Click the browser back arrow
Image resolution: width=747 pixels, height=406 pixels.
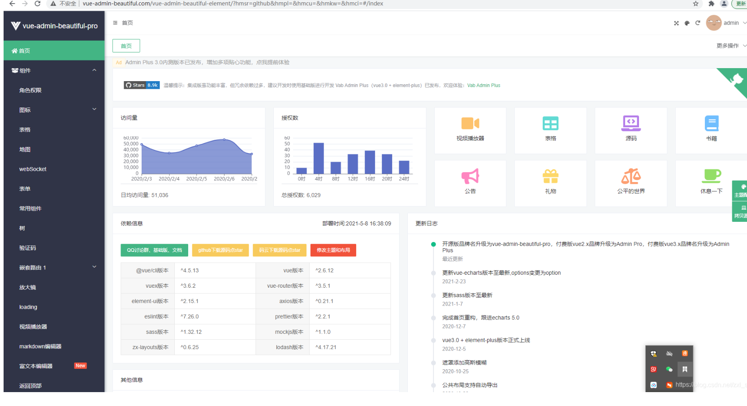pos(12,4)
